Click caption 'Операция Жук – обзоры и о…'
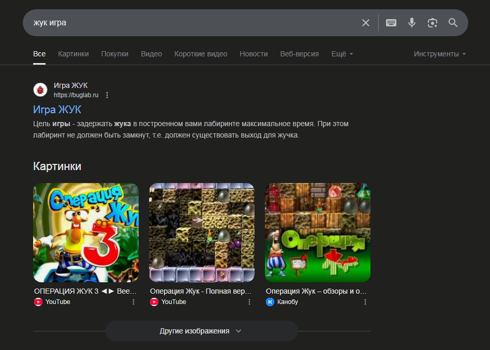Viewport: 490px width, 350px height. [x=316, y=291]
